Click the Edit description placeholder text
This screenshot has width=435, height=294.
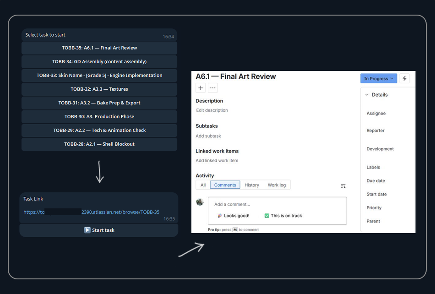[x=212, y=110]
